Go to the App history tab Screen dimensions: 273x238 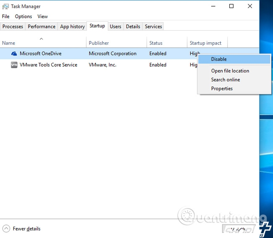pyautogui.click(x=72, y=26)
